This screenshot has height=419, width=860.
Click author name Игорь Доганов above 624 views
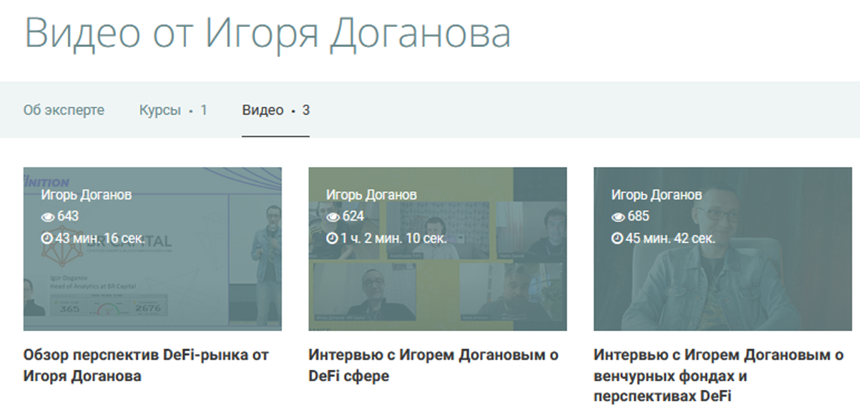(x=372, y=195)
